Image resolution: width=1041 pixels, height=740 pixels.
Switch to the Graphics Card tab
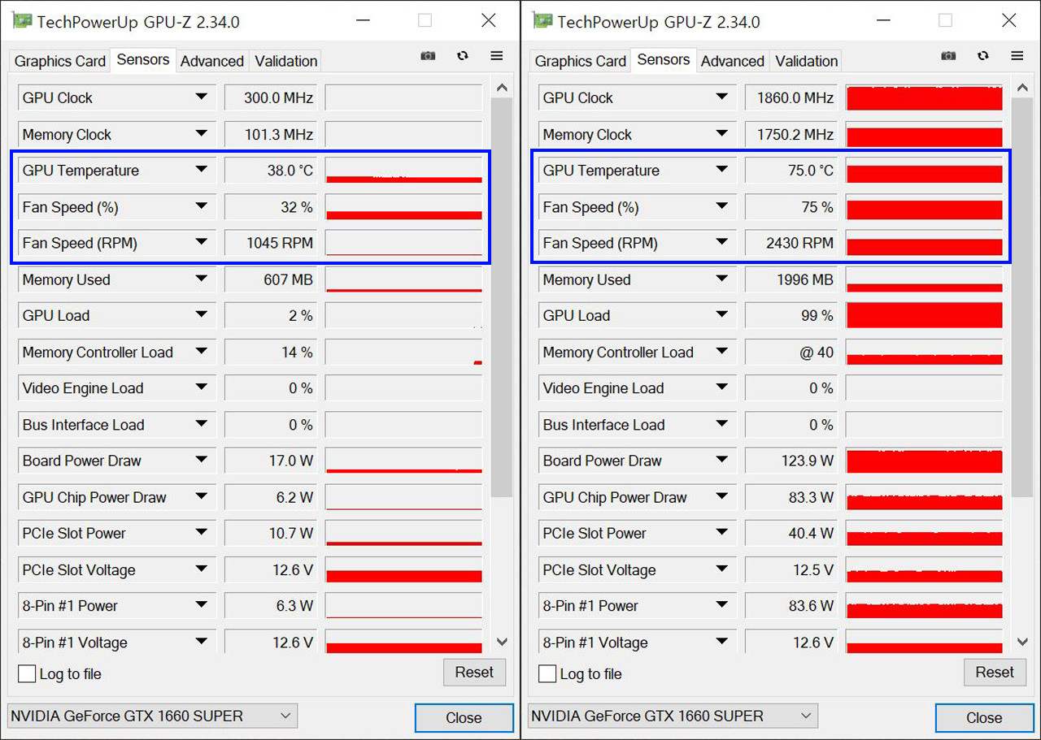[59, 60]
